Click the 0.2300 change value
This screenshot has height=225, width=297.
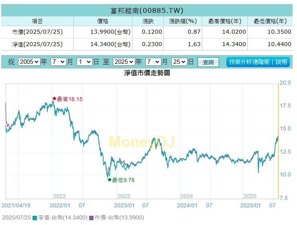[x=152, y=44]
